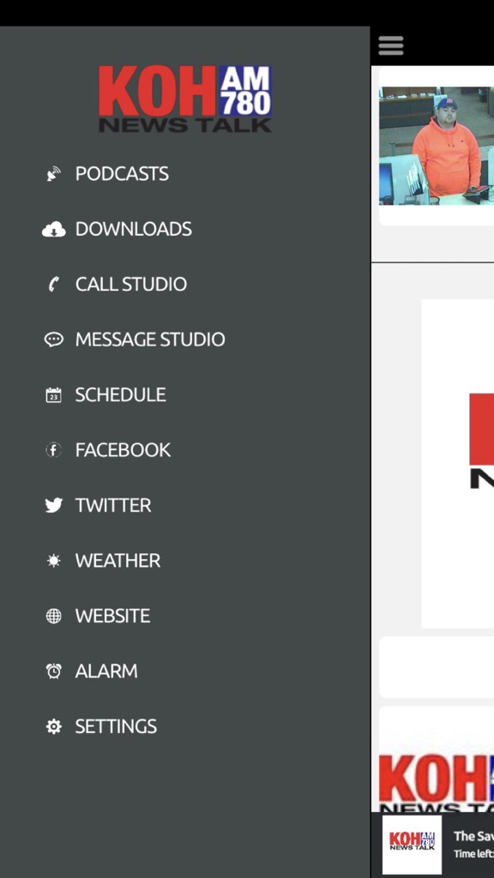Image resolution: width=494 pixels, height=878 pixels.
Task: Click the Weather sun icon
Action: [54, 561]
